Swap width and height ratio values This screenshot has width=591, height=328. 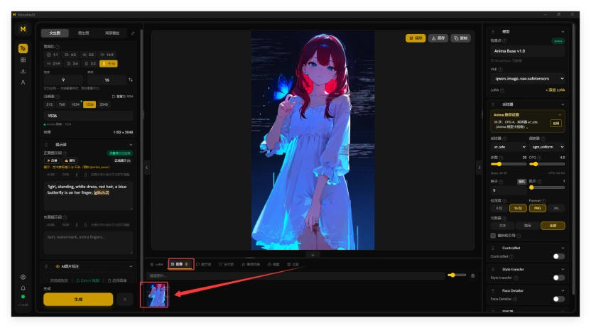pyautogui.click(x=131, y=80)
